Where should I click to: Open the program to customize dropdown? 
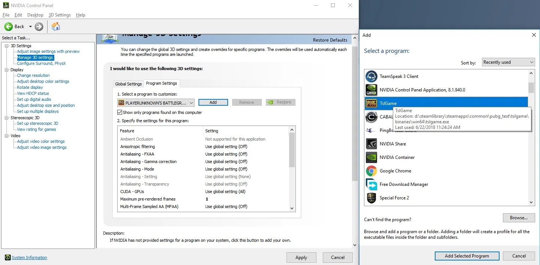click(x=156, y=103)
